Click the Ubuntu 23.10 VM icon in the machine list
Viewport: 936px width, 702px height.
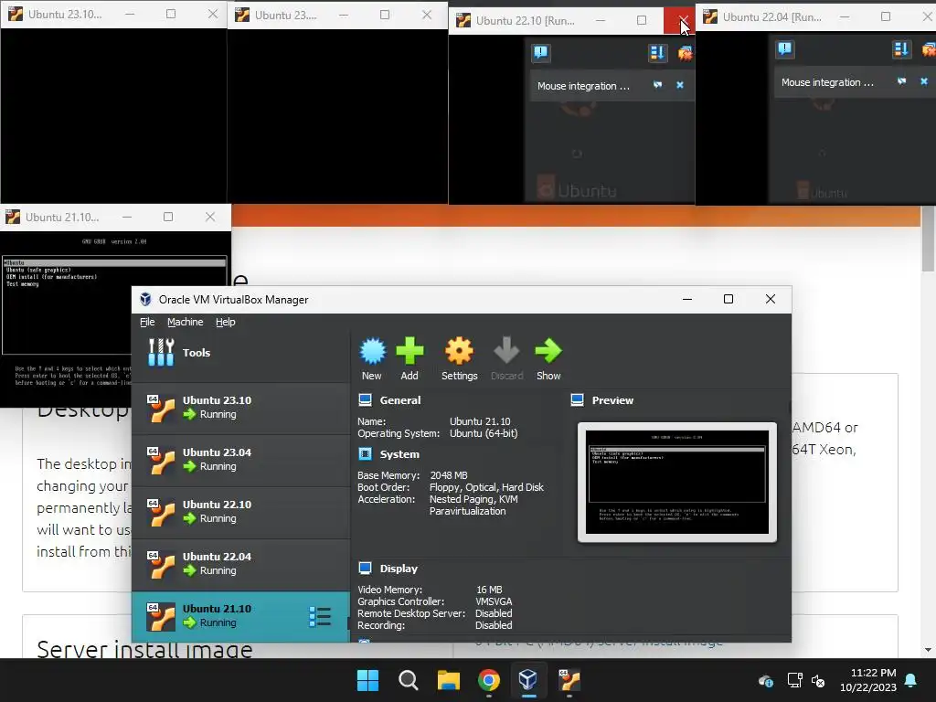(x=161, y=409)
